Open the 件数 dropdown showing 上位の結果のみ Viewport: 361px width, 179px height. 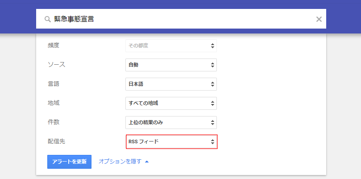click(171, 123)
